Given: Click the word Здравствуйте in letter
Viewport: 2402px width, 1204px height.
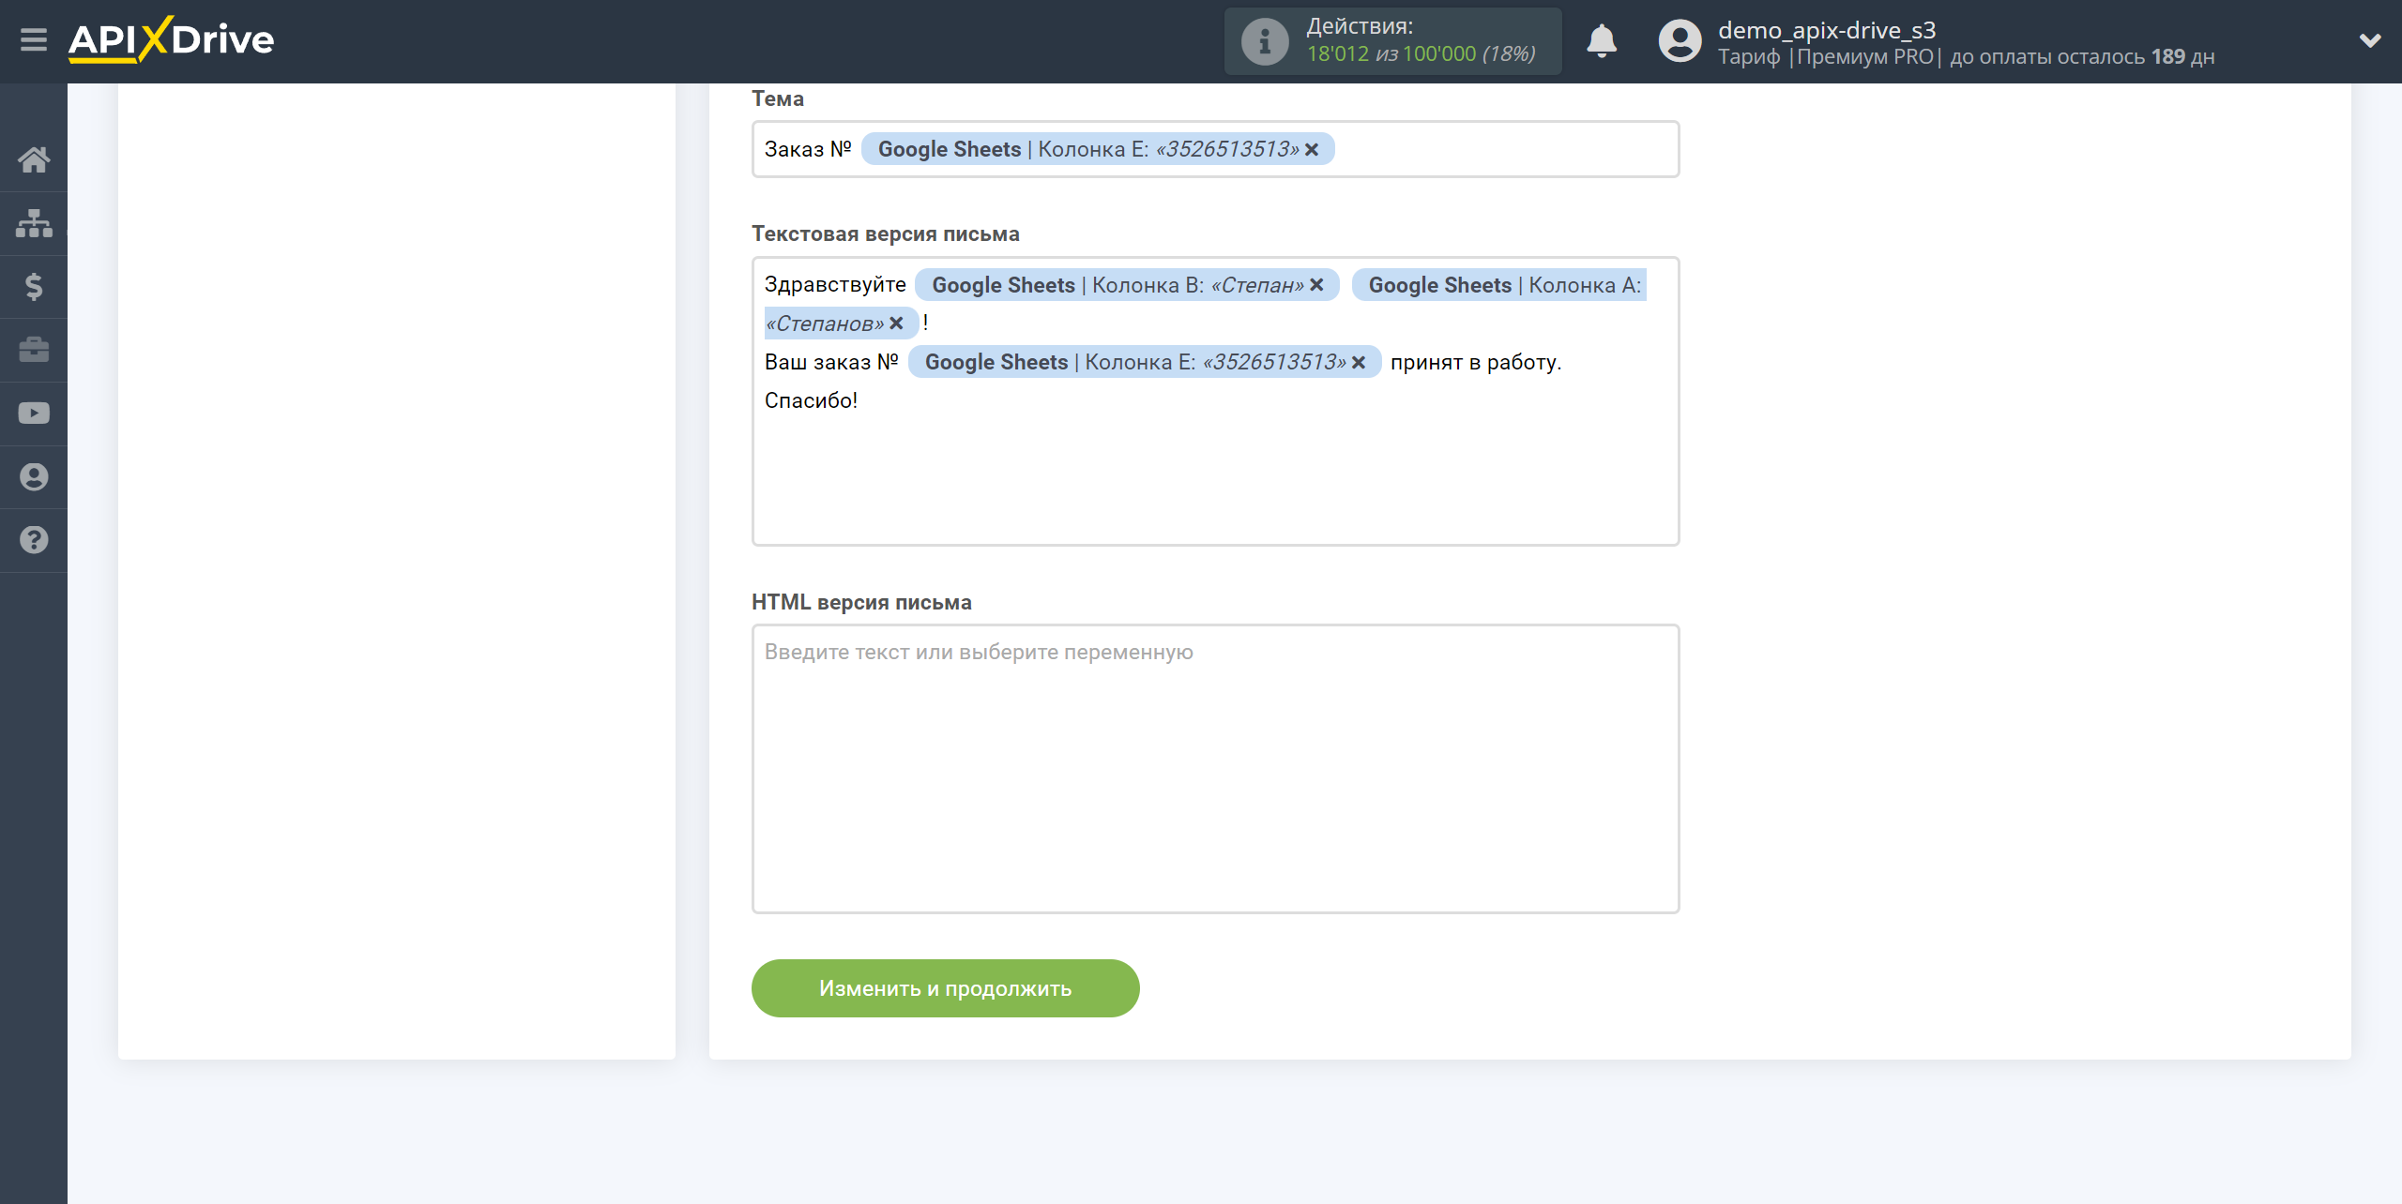Looking at the screenshot, I should click(x=835, y=285).
